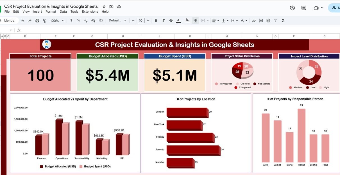The width and height of the screenshot is (340, 175).
Task: Open the Insert menu
Action: (x=37, y=12)
